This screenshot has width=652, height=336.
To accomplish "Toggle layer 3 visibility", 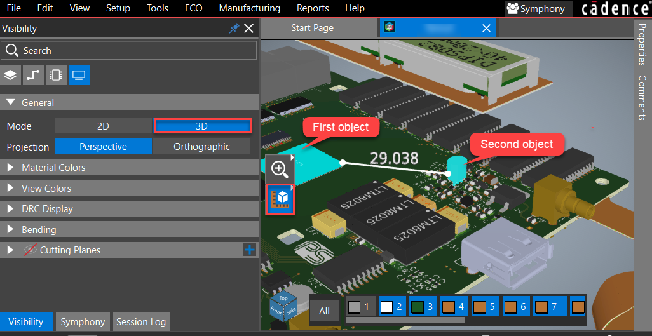I will pos(424,307).
